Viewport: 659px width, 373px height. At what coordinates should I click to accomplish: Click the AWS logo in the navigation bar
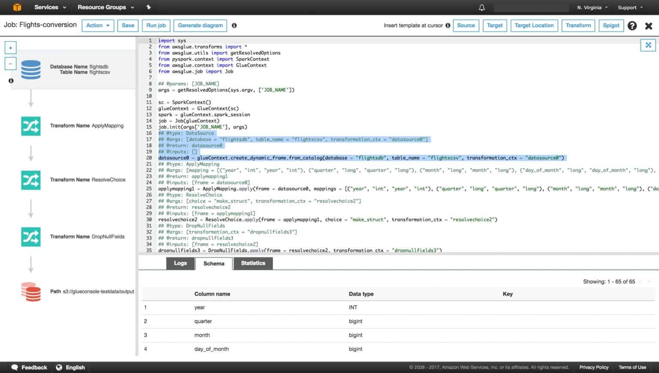16,7
